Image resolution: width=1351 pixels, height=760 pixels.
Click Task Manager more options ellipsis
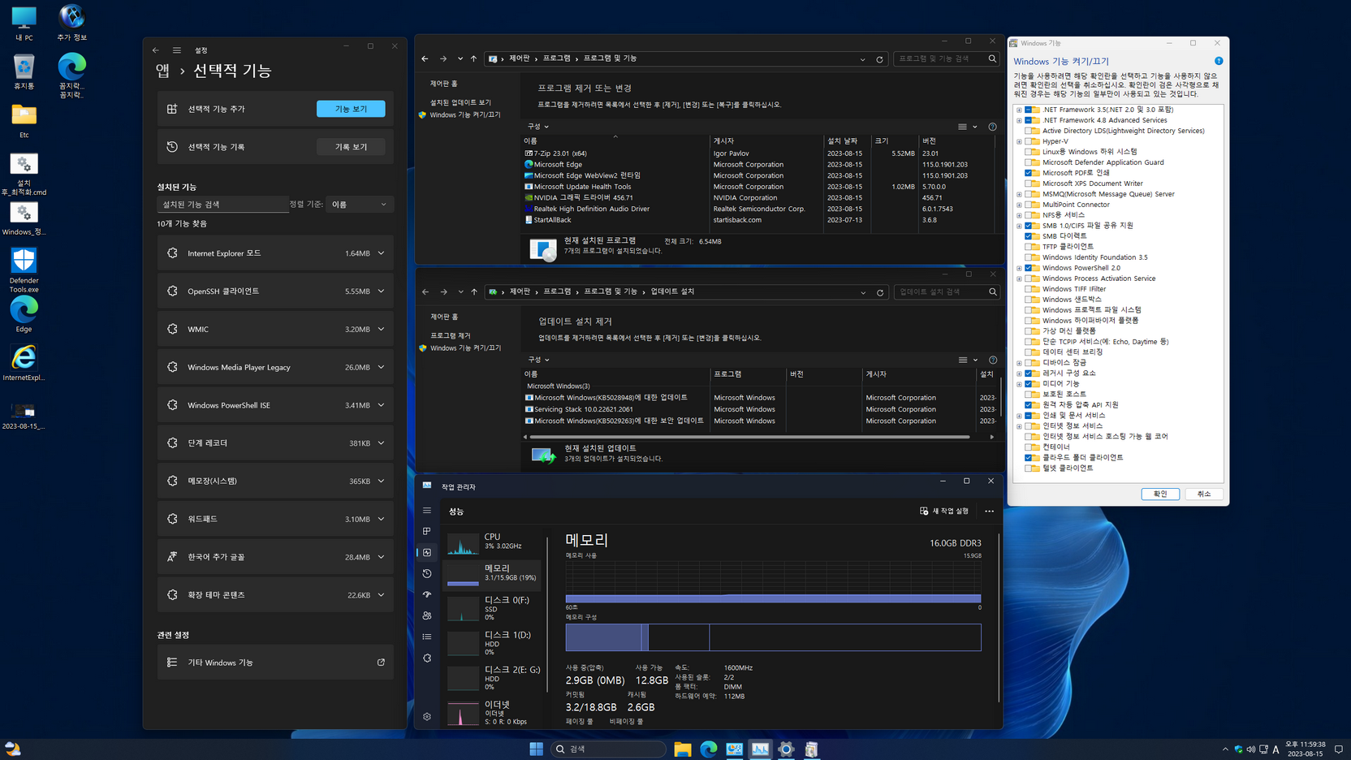tap(989, 512)
